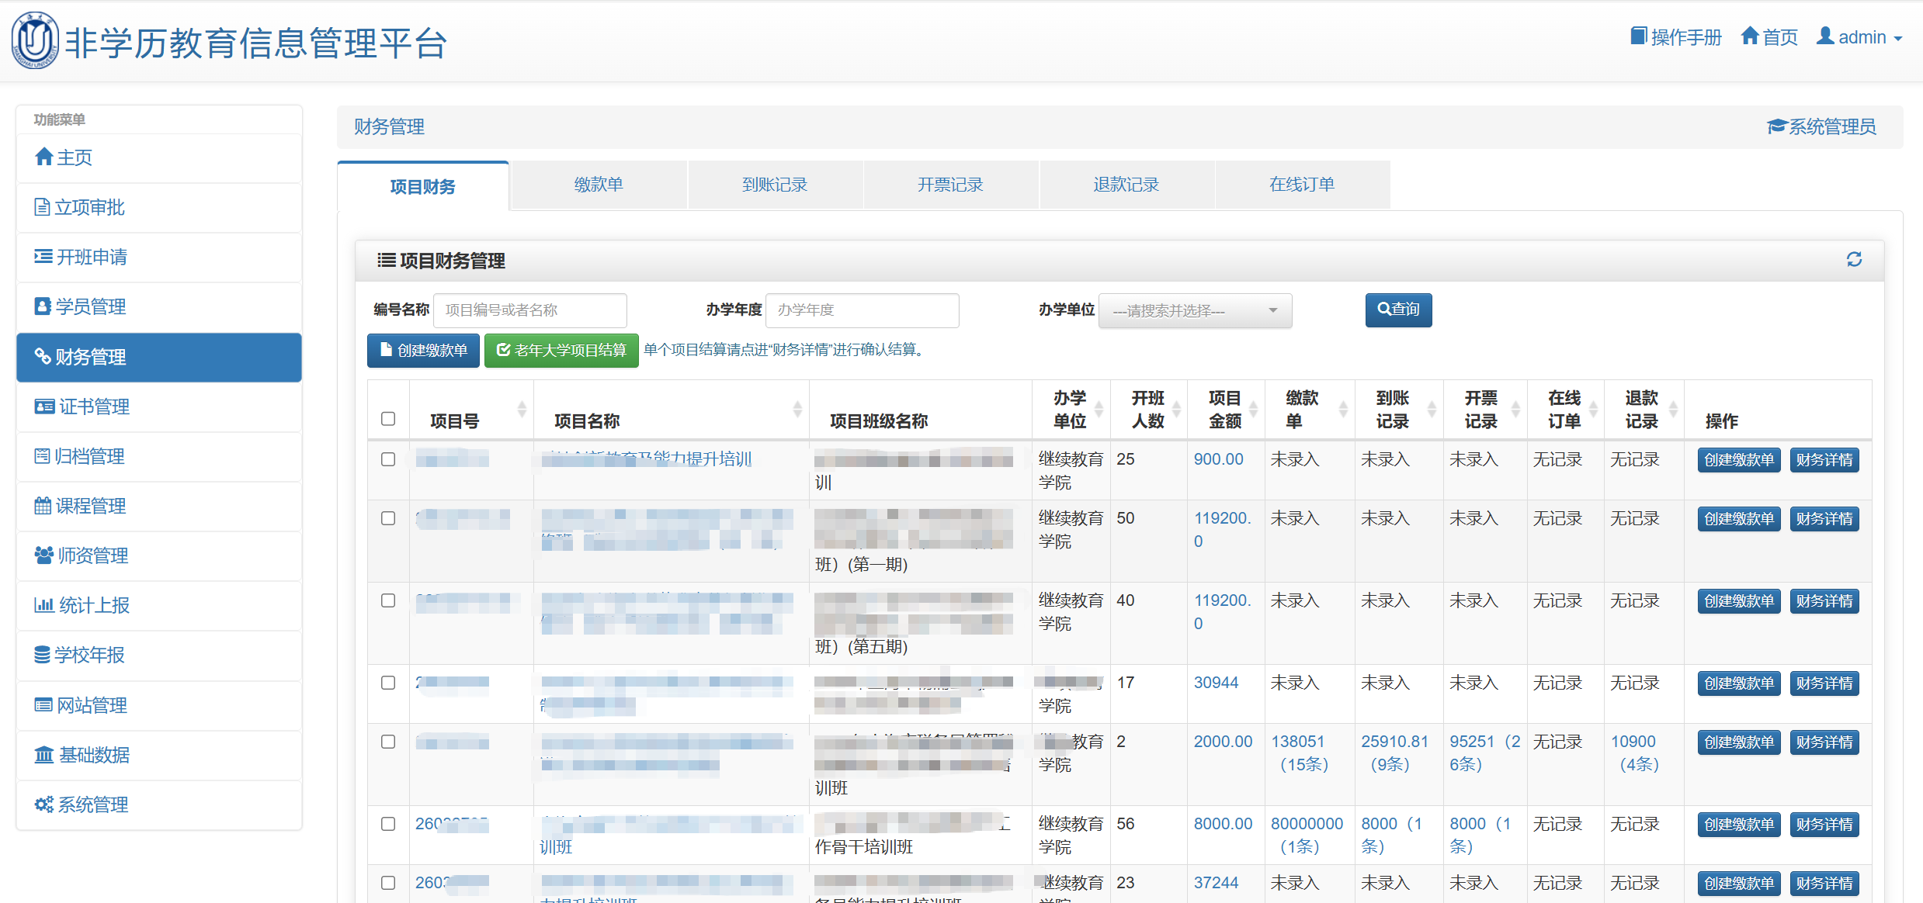Check the row with 30944 project amount
Image resolution: width=1923 pixels, height=903 pixels.
tap(388, 683)
